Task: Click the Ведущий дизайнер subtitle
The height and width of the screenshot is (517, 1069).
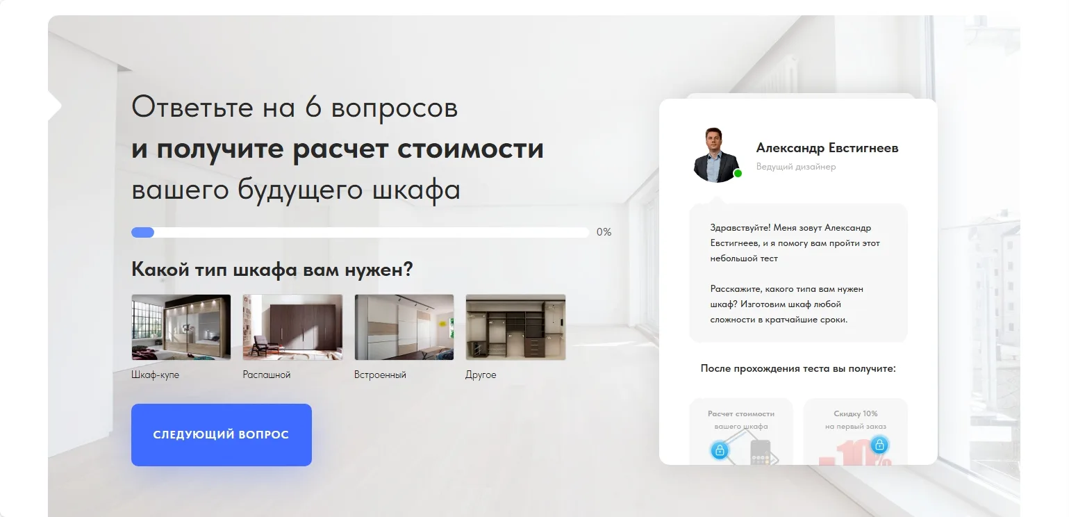Action: (x=796, y=167)
